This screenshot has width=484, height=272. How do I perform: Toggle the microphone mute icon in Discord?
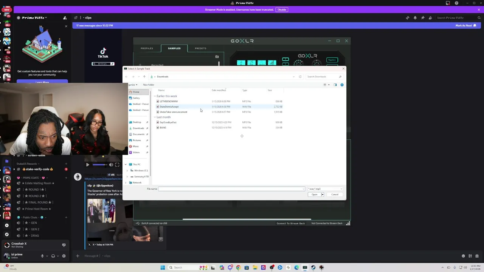tap(42, 256)
